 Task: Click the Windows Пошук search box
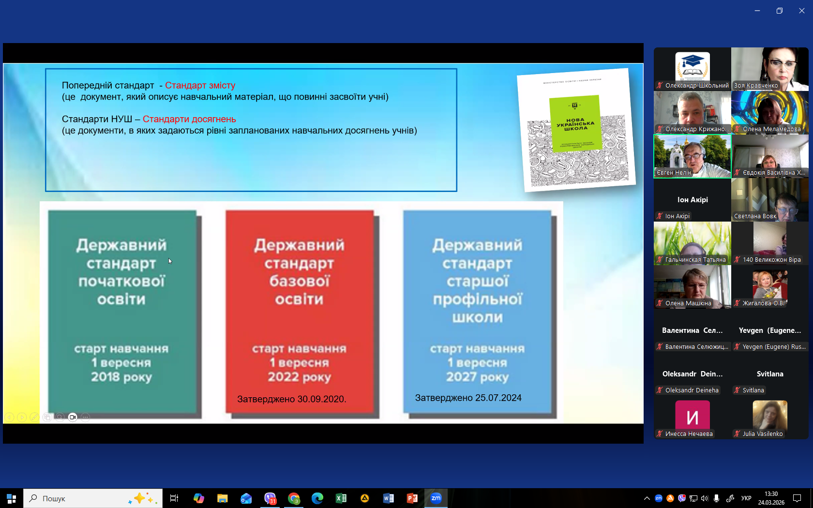tap(93, 498)
